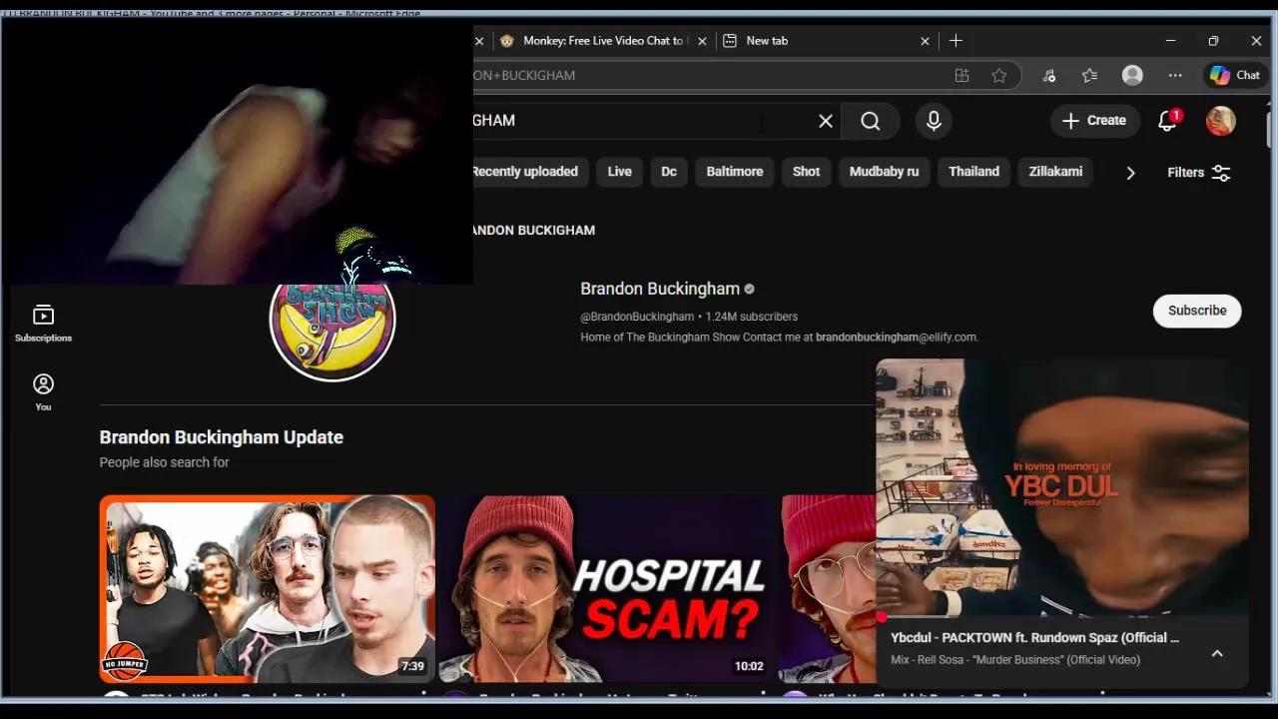The image size is (1278, 719).
Task: Open a new browser tab
Action: pos(956,41)
